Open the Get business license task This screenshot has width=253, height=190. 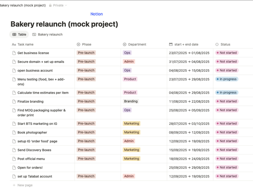point(33,53)
